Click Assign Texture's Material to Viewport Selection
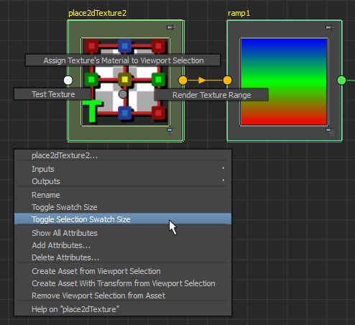This screenshot has width=355, height=325. tap(123, 60)
